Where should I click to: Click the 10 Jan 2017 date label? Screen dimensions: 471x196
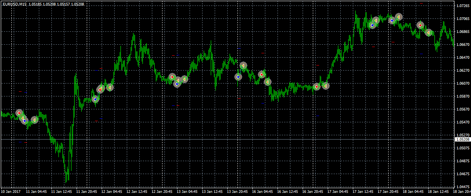coord(11,192)
